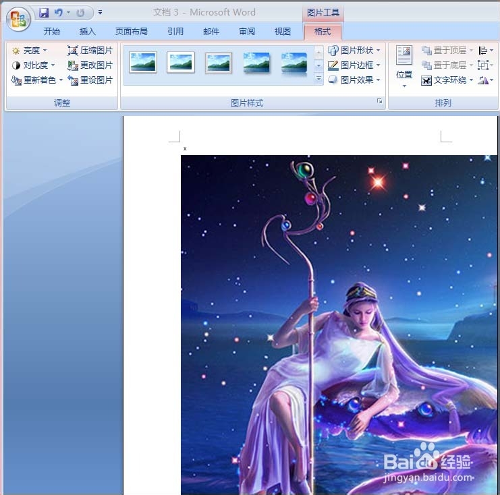The height and width of the screenshot is (495, 500).
Task: Select the inserted picture in the document
Action: tap(339, 325)
